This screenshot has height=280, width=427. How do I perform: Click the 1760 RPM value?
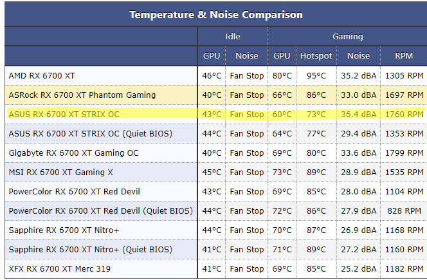pyautogui.click(x=404, y=114)
